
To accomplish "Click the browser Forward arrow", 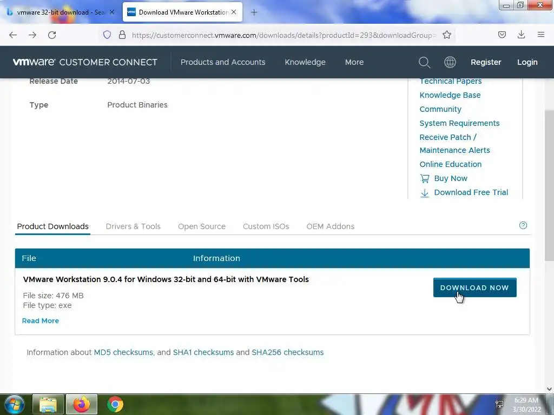I will 32,35.
